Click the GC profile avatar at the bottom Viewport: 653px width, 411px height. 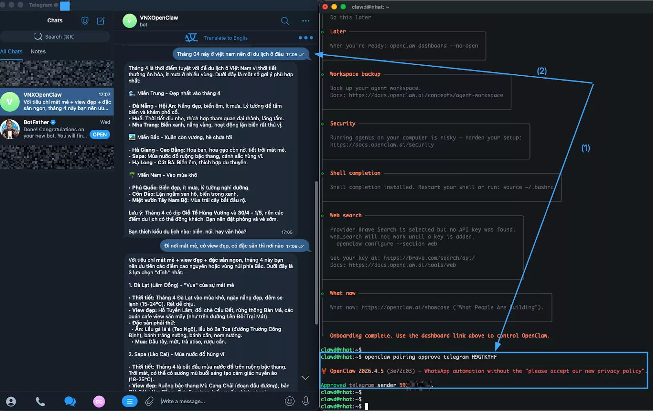(x=99, y=401)
